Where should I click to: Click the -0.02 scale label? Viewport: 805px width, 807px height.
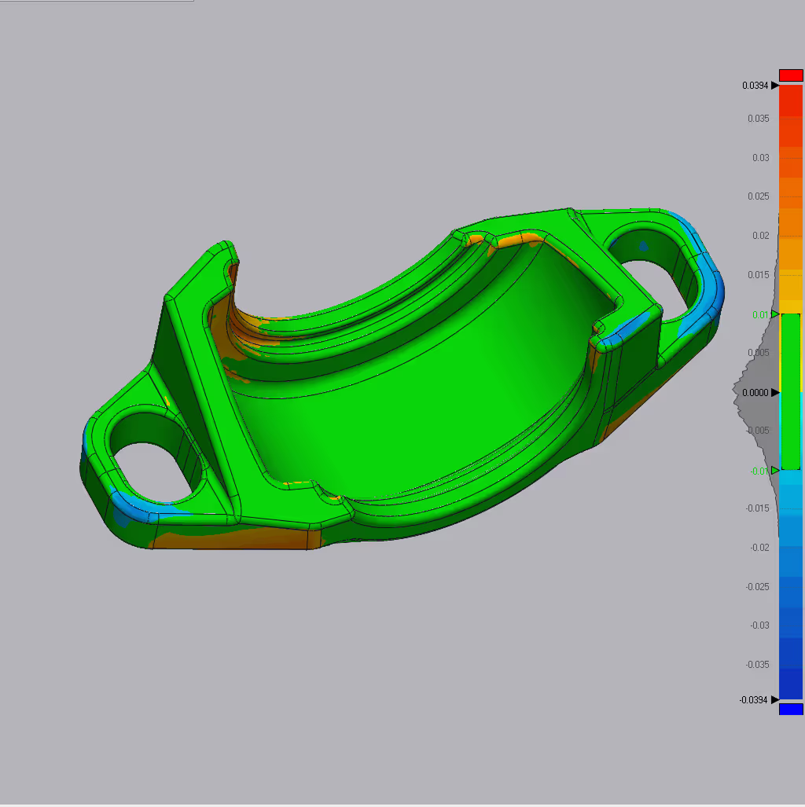point(759,548)
